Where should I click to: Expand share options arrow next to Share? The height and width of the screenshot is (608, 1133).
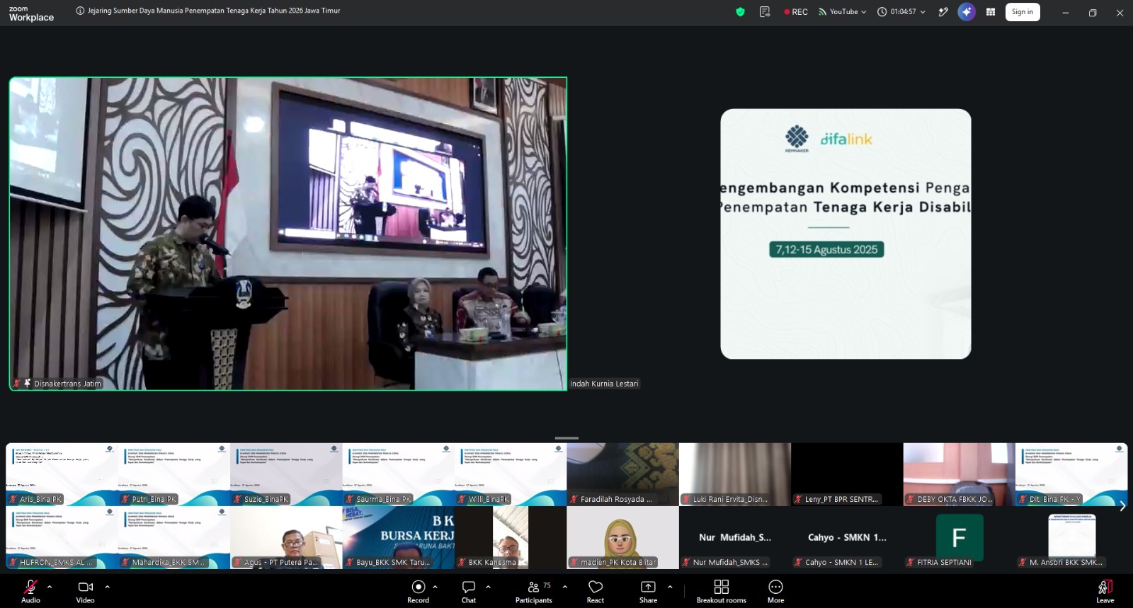[670, 587]
